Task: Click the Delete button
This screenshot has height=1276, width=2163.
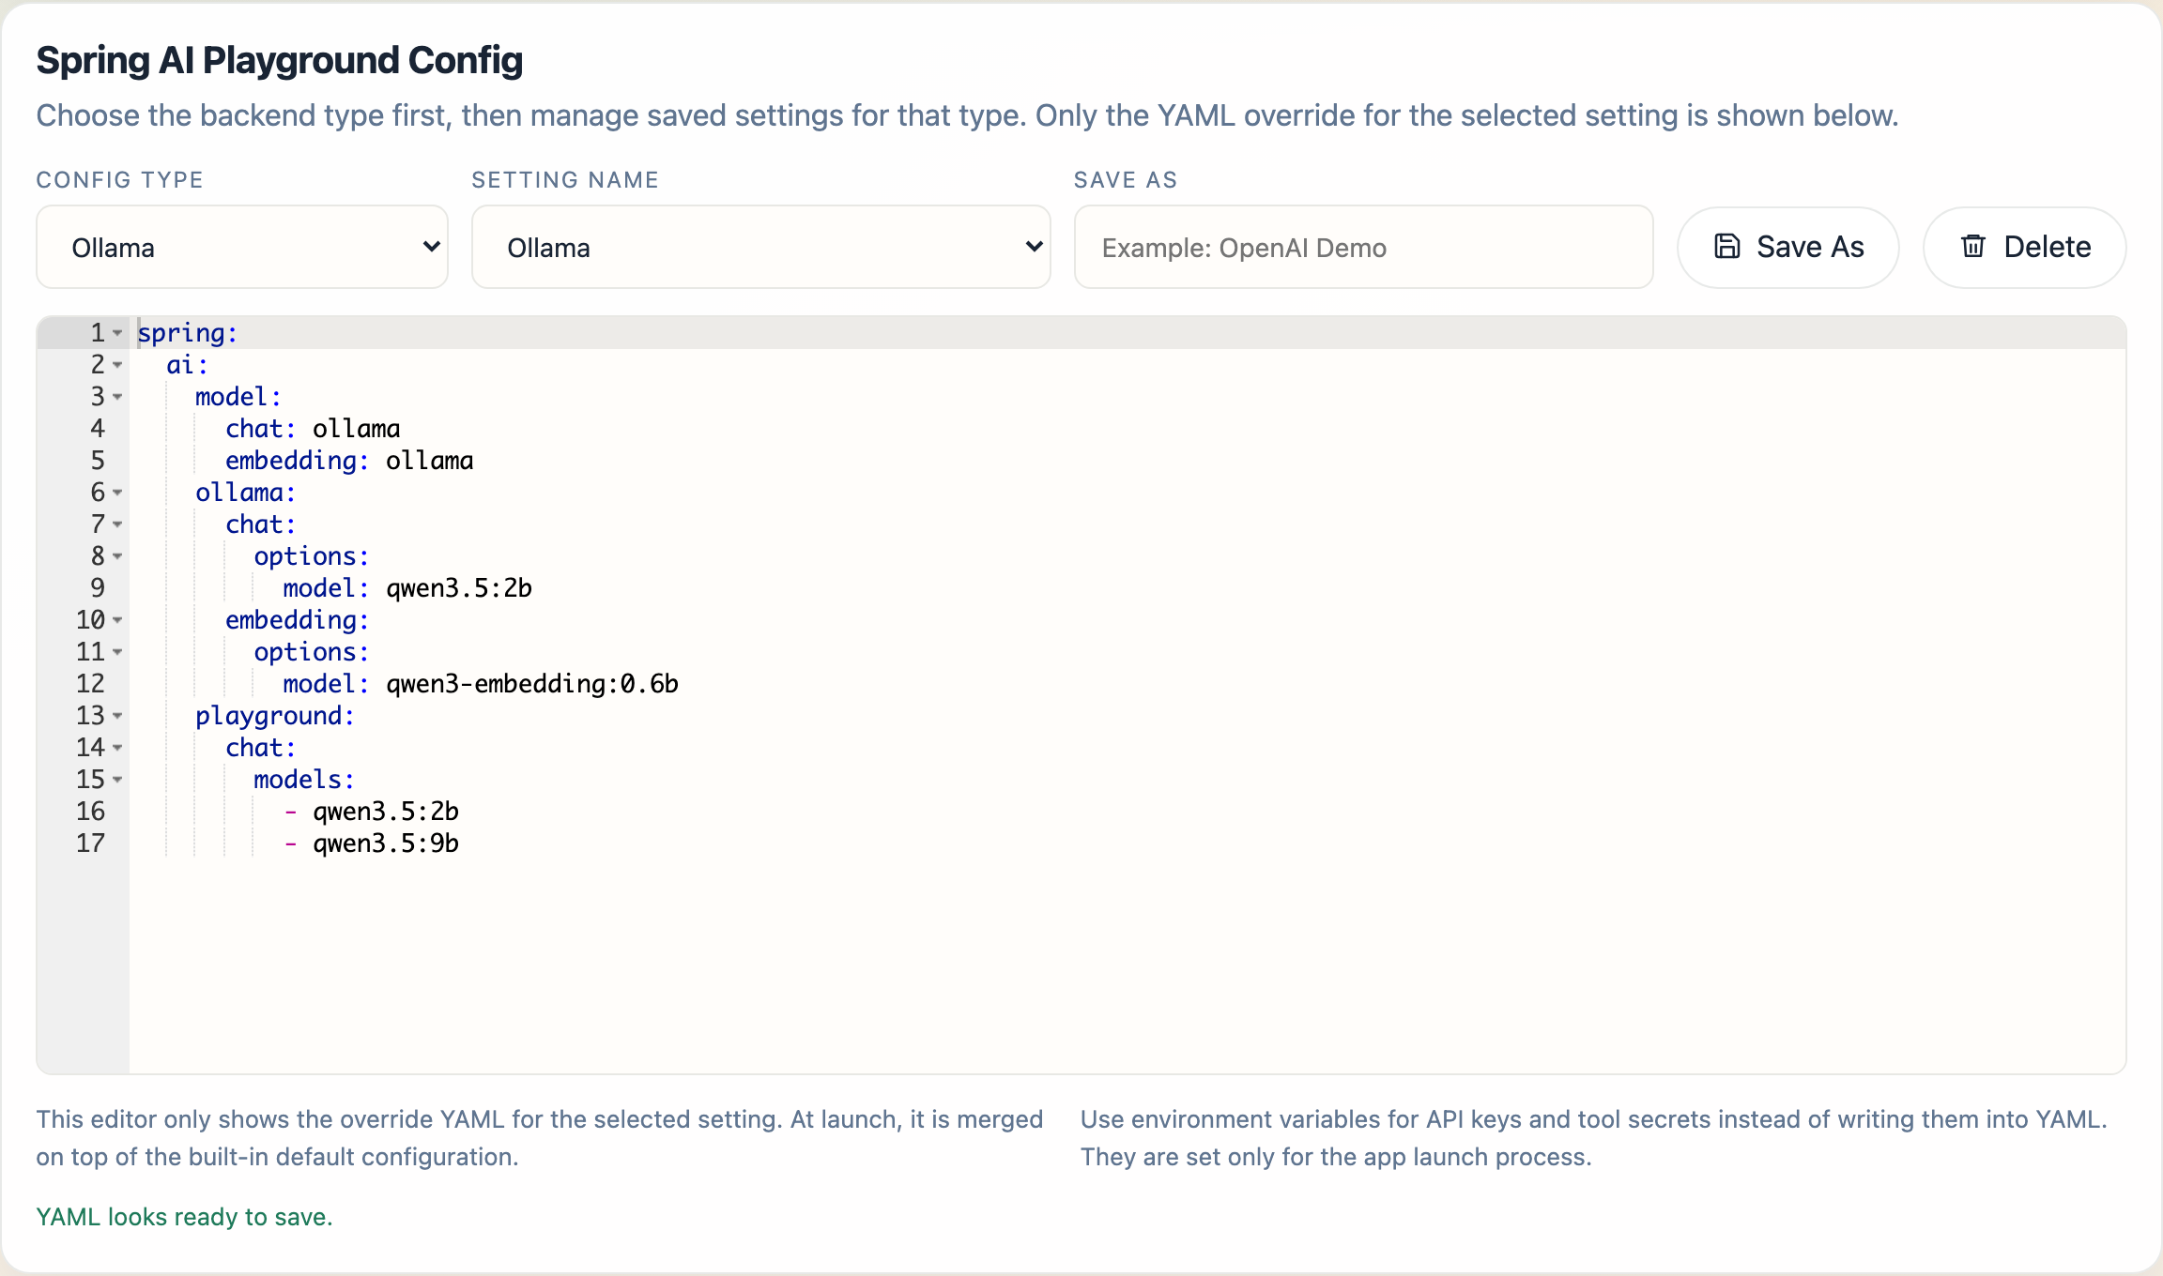Action: click(x=2025, y=247)
